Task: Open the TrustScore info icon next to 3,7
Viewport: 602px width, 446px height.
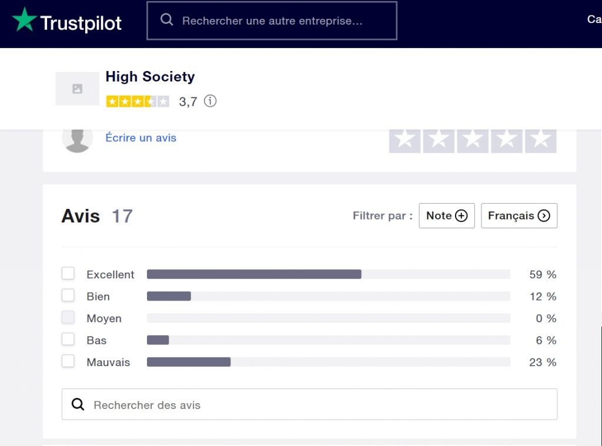Action: (x=210, y=101)
